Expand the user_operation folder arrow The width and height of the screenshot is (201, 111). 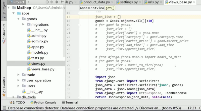(18, 80)
